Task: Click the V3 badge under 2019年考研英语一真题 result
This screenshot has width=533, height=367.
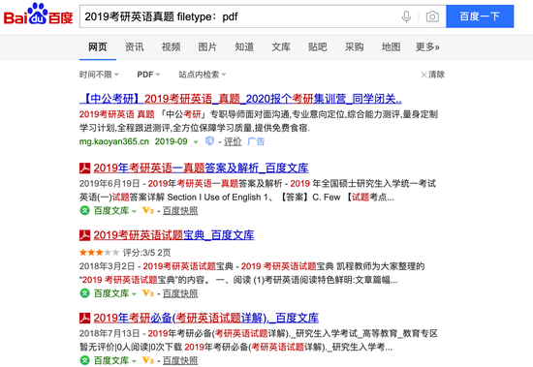Action: click(x=148, y=211)
